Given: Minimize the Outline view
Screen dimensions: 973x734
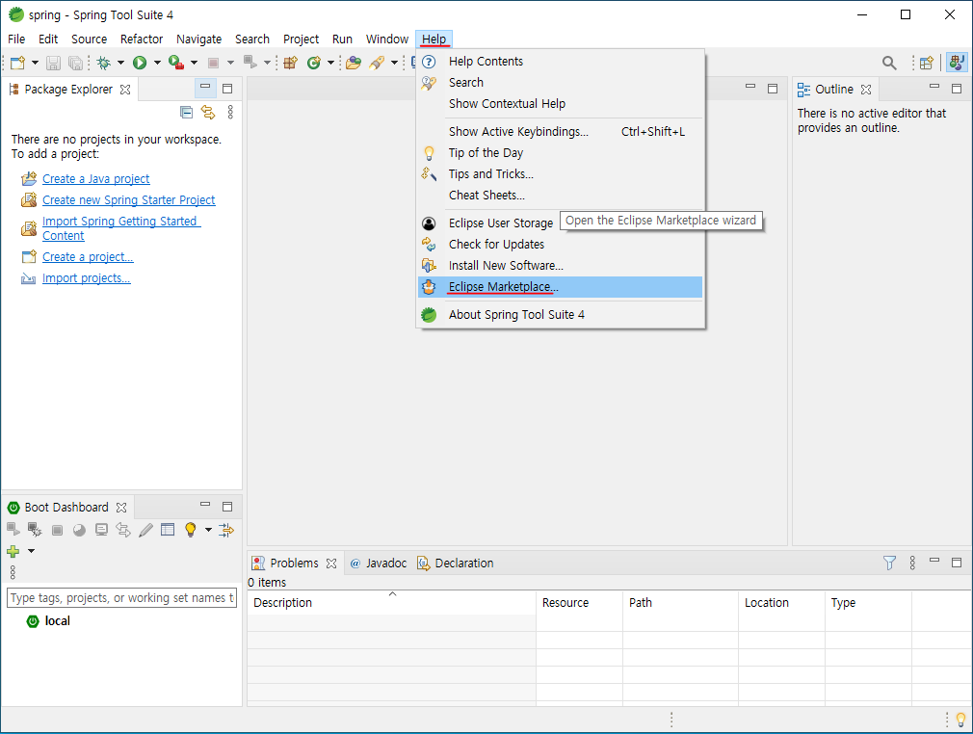Looking at the screenshot, I should pyautogui.click(x=934, y=87).
